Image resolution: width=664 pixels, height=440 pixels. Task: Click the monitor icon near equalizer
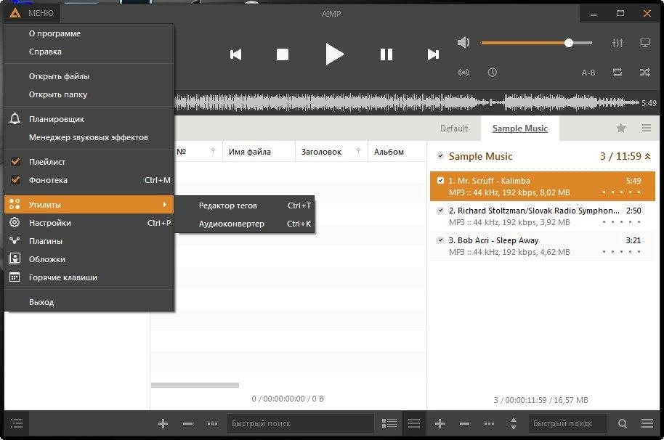pos(645,43)
